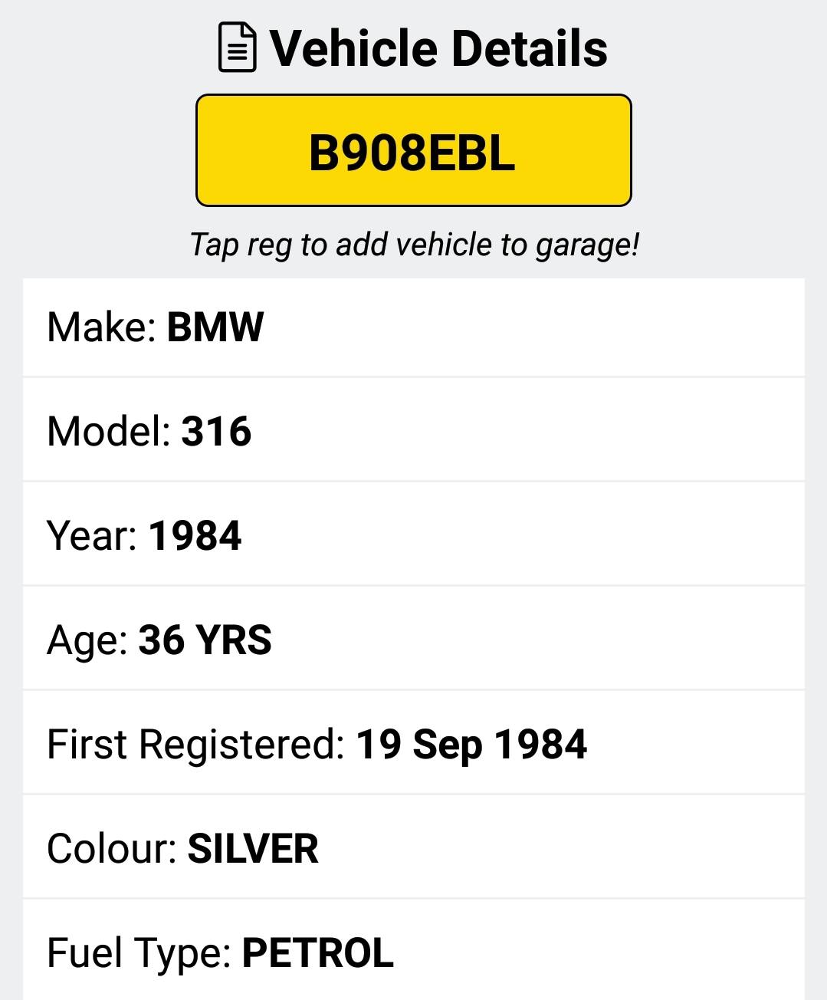Screen dimensions: 827x1000
Task: Select the Year: 1984 row
Action: (x=414, y=535)
